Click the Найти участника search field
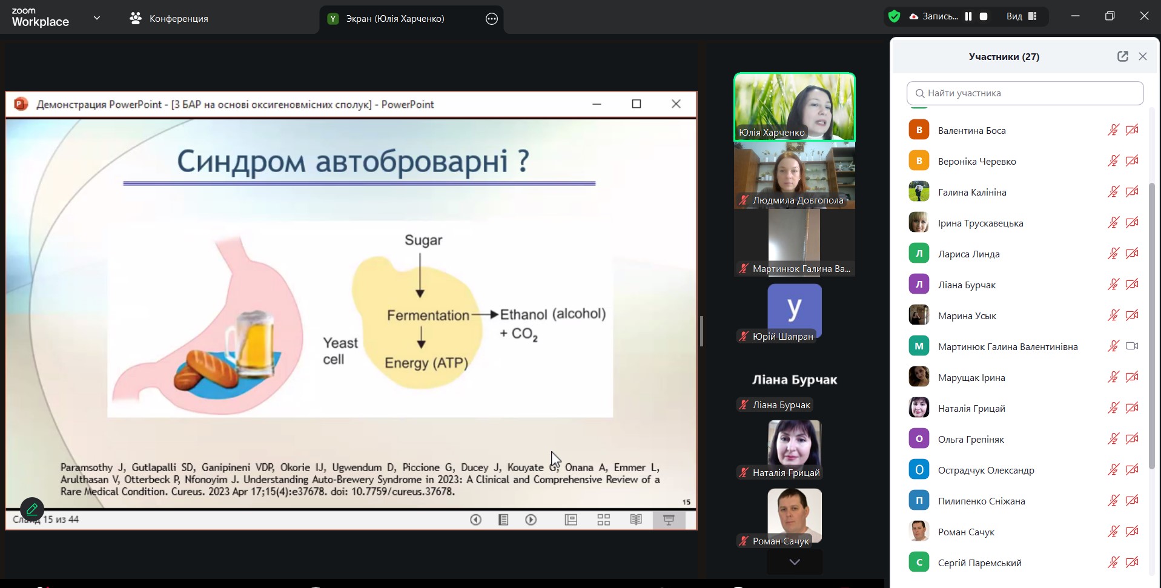 [x=1025, y=93]
